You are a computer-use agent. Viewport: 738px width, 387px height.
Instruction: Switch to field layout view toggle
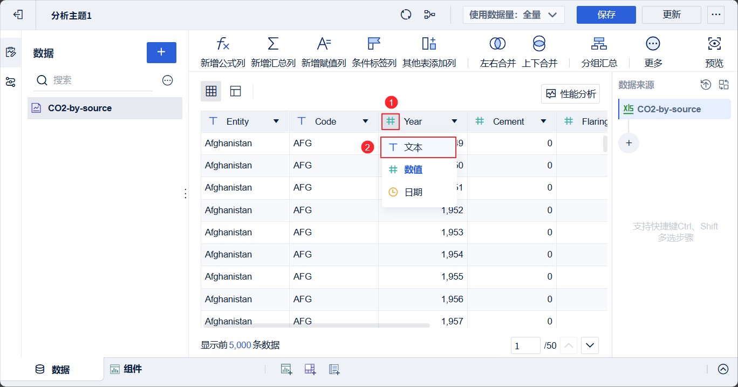235,91
